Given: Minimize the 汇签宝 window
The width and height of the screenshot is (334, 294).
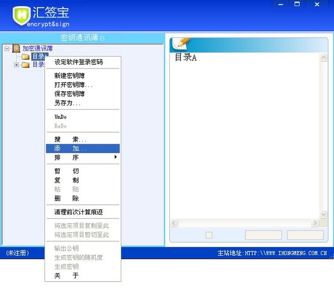Looking at the screenshot, I should 281,4.
